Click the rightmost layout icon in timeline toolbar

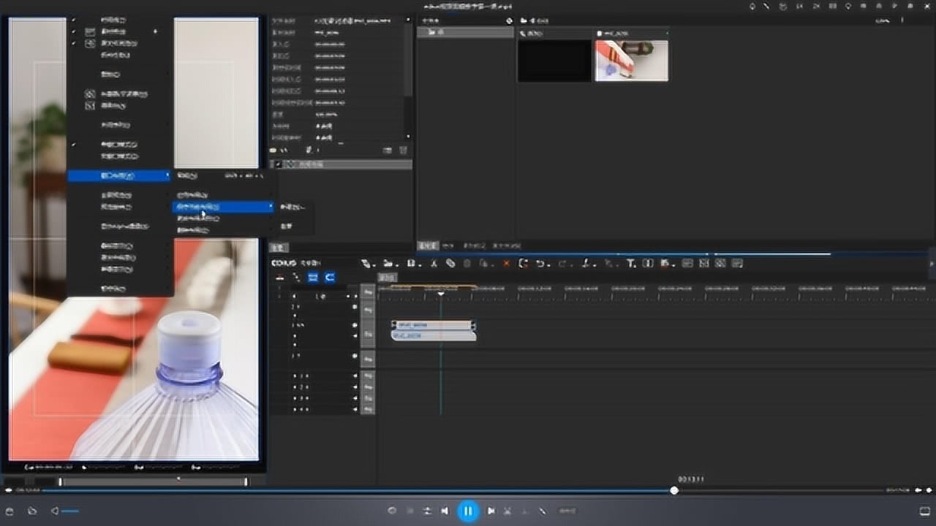(737, 263)
